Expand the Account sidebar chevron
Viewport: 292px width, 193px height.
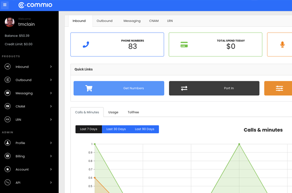coord(51,169)
